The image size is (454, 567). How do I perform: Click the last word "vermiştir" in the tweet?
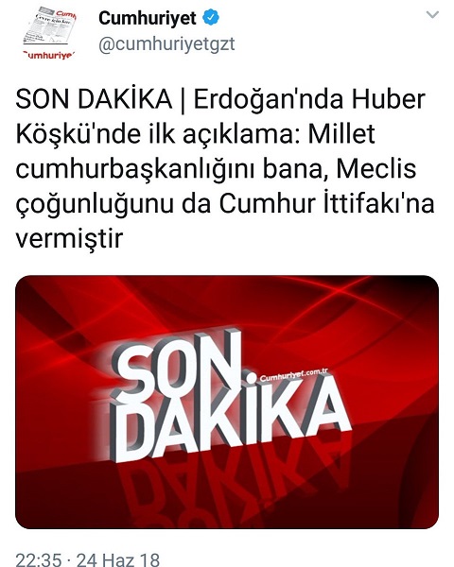(69, 239)
